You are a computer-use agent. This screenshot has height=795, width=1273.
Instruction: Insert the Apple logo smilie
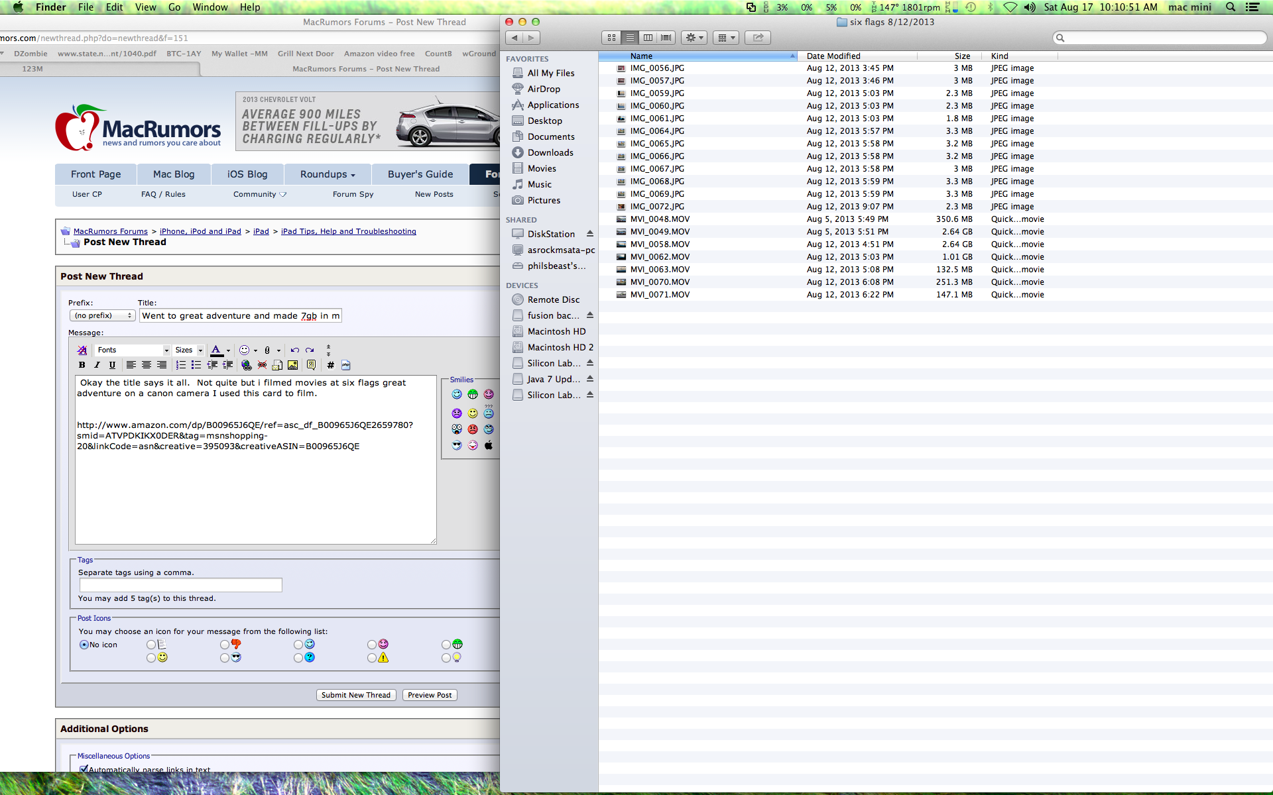[489, 445]
